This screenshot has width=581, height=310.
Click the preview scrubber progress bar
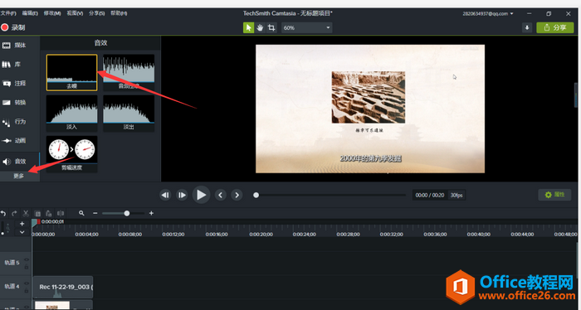[x=330, y=195]
